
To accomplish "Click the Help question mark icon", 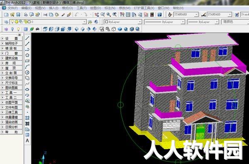I will (x=160, y=15).
